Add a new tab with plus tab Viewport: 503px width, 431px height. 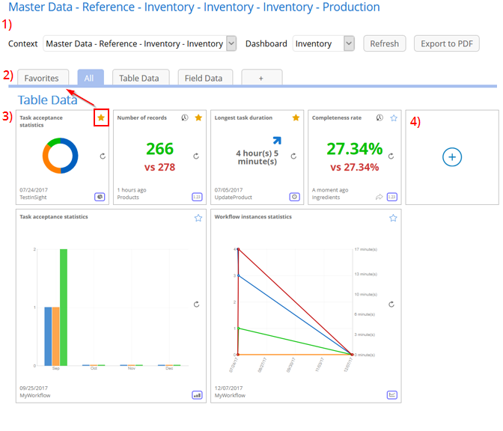click(262, 78)
